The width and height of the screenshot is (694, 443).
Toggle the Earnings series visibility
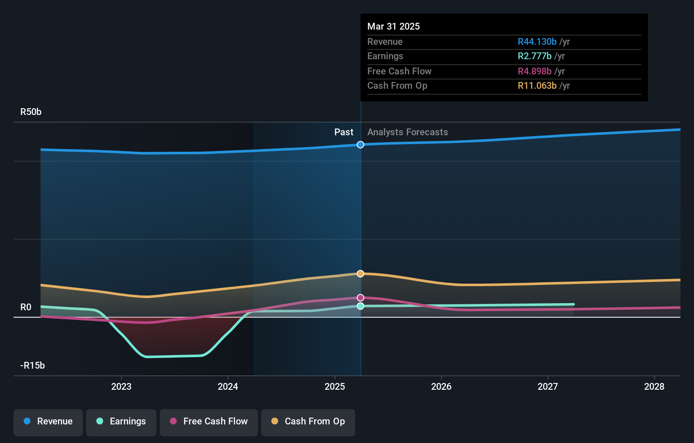121,421
